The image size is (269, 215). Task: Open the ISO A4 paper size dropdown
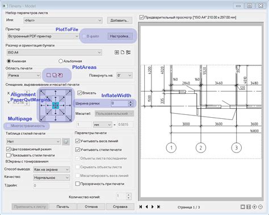54,52
